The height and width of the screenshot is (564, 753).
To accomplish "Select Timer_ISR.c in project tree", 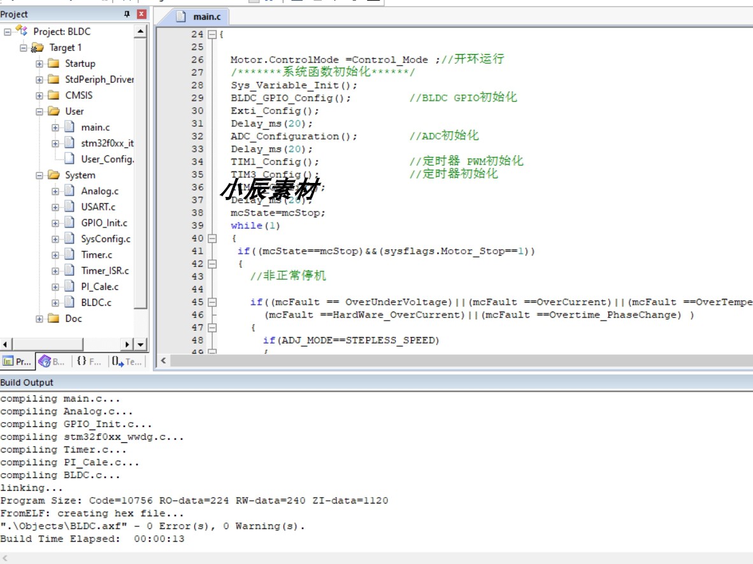I will (x=104, y=270).
